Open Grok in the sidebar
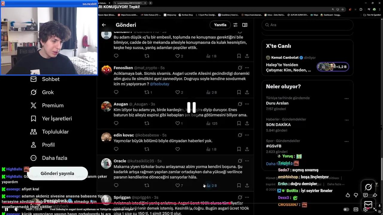 click(42, 92)
